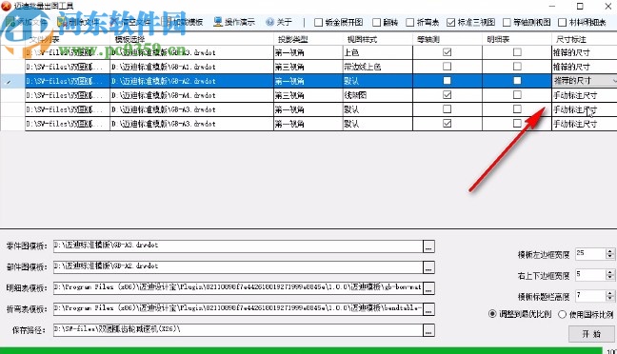Click the 添加文件 toolbar icon
617x354 pixels.
10,22
